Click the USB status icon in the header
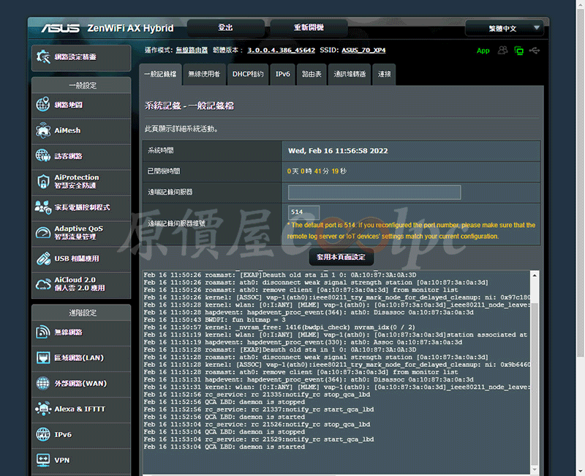 535,50
